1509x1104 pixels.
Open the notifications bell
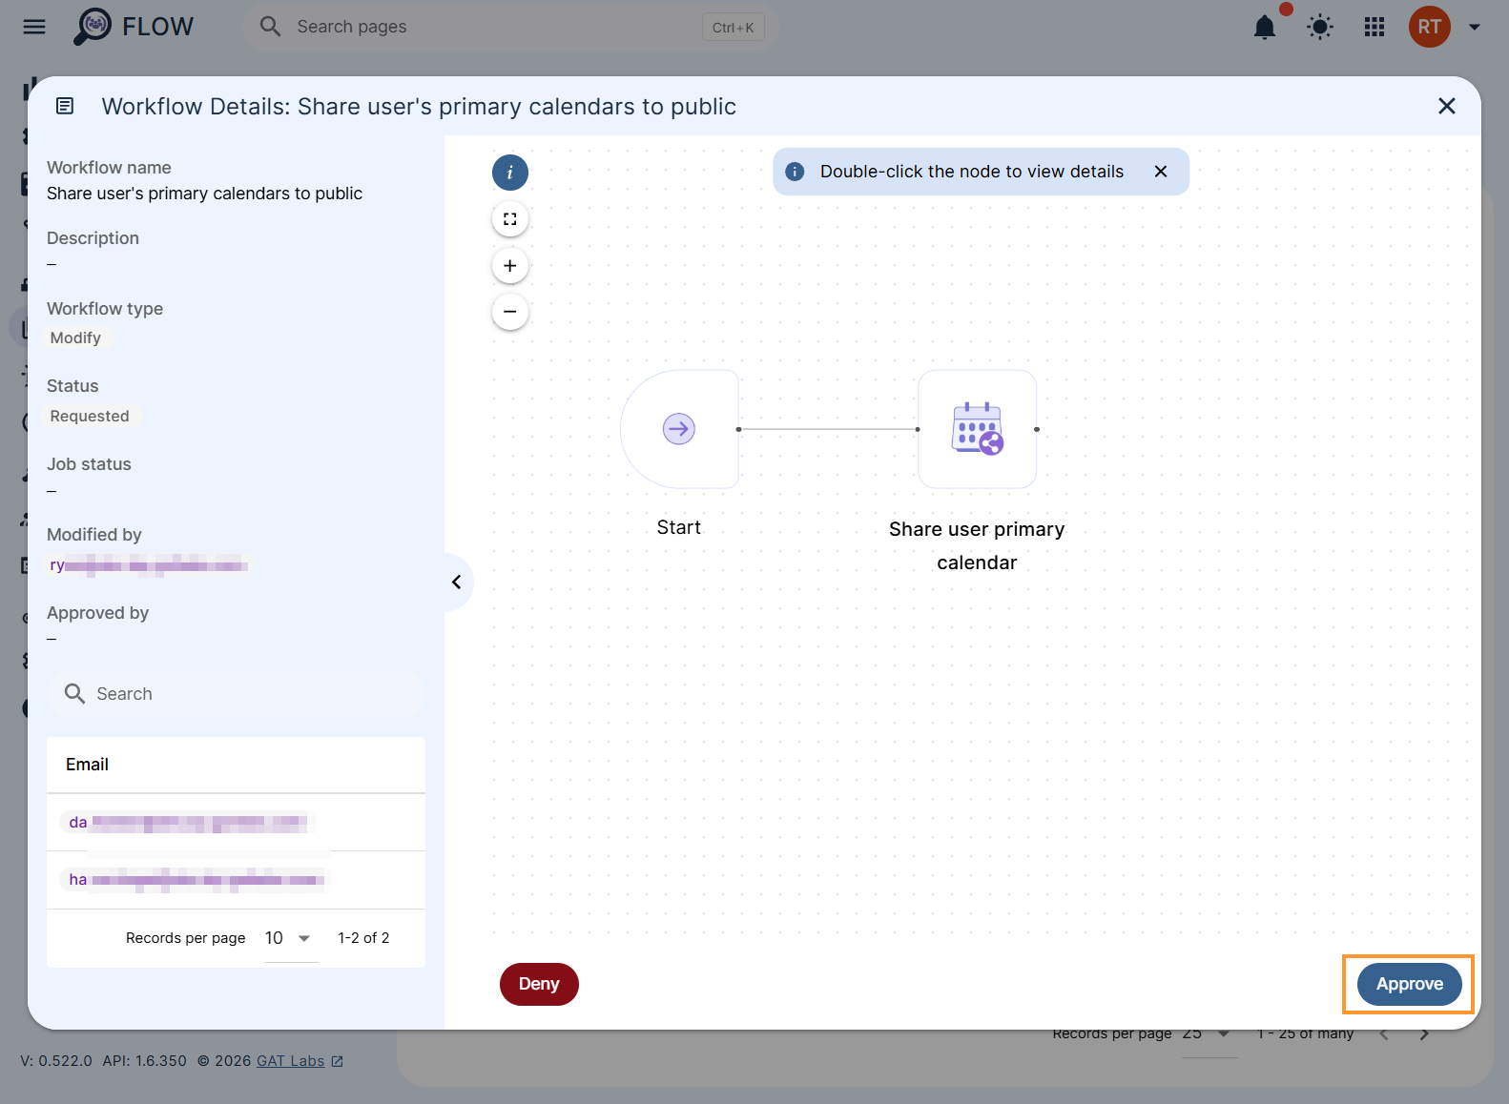(1265, 28)
